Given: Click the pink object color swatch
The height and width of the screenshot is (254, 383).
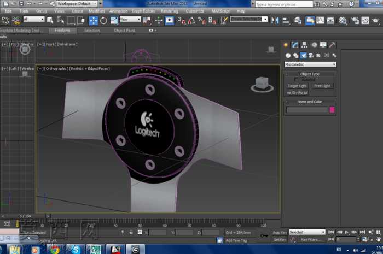Looking at the screenshot, I should pyautogui.click(x=332, y=110).
